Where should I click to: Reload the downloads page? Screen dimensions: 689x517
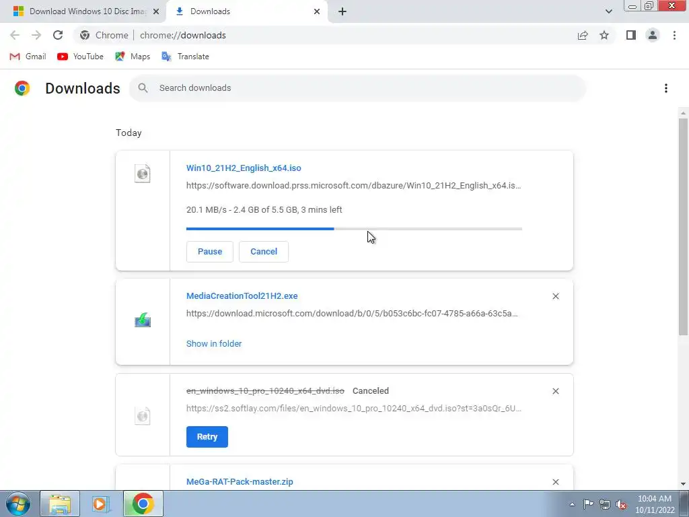[x=58, y=35]
